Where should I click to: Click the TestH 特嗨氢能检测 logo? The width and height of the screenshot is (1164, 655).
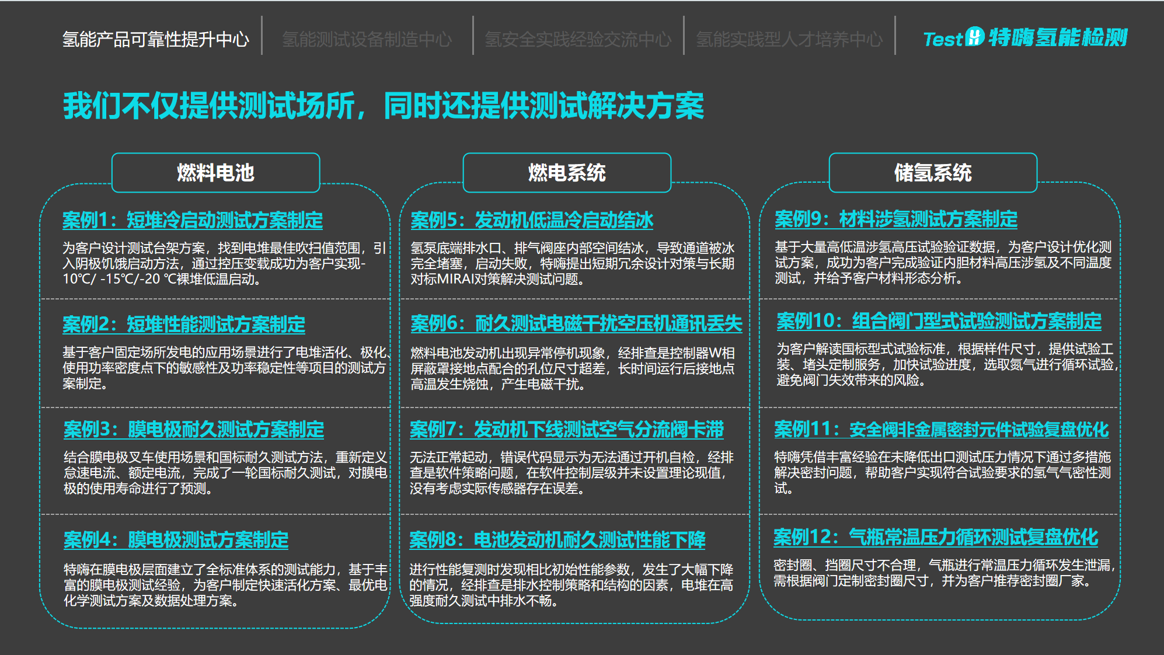pyautogui.click(x=1024, y=38)
